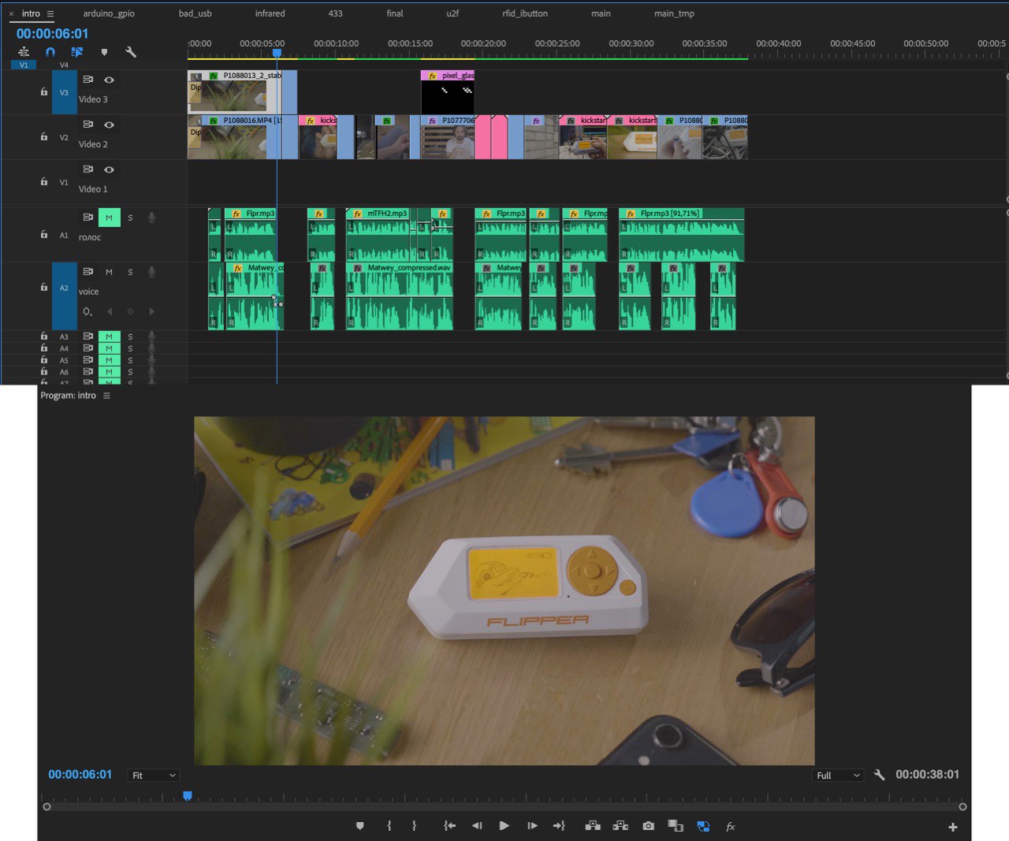Open the infrared sequence tab
1009x841 pixels.
[270, 13]
